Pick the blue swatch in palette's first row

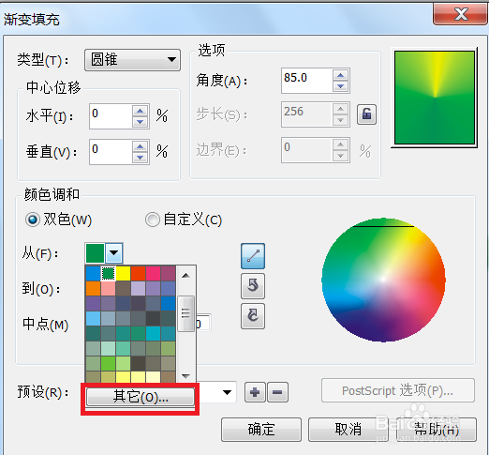(93, 274)
